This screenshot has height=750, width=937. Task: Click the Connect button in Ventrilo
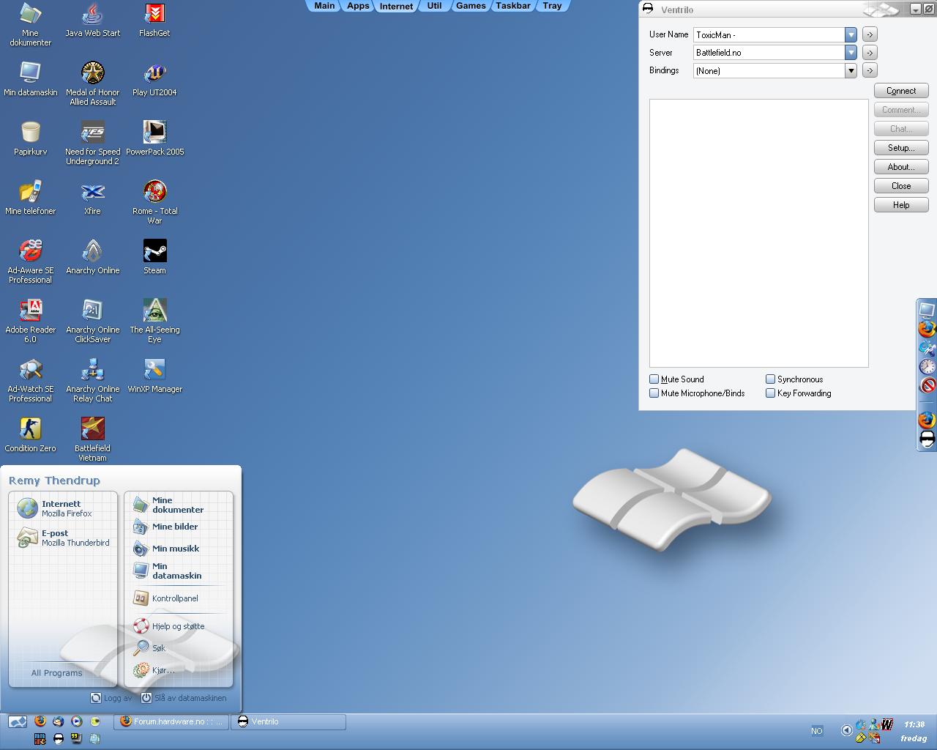[x=901, y=91]
